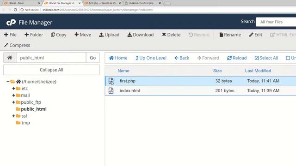Click the 32 bytes size cell

223,81
